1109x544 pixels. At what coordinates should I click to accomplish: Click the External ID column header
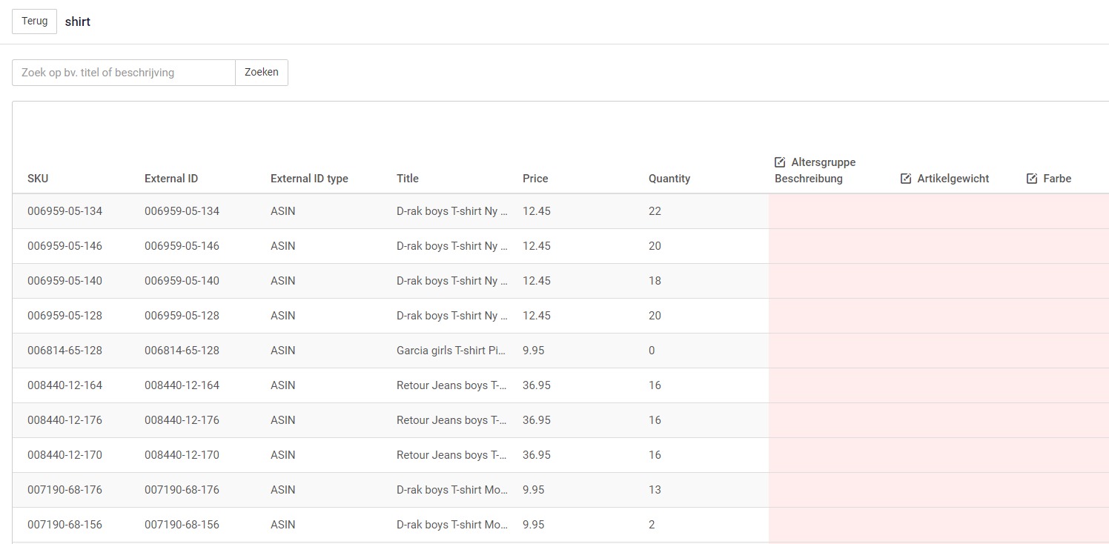point(171,179)
